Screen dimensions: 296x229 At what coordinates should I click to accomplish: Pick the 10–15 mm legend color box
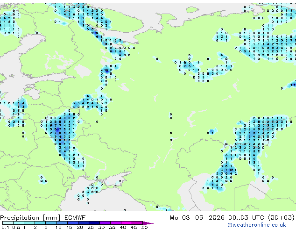[62, 223]
